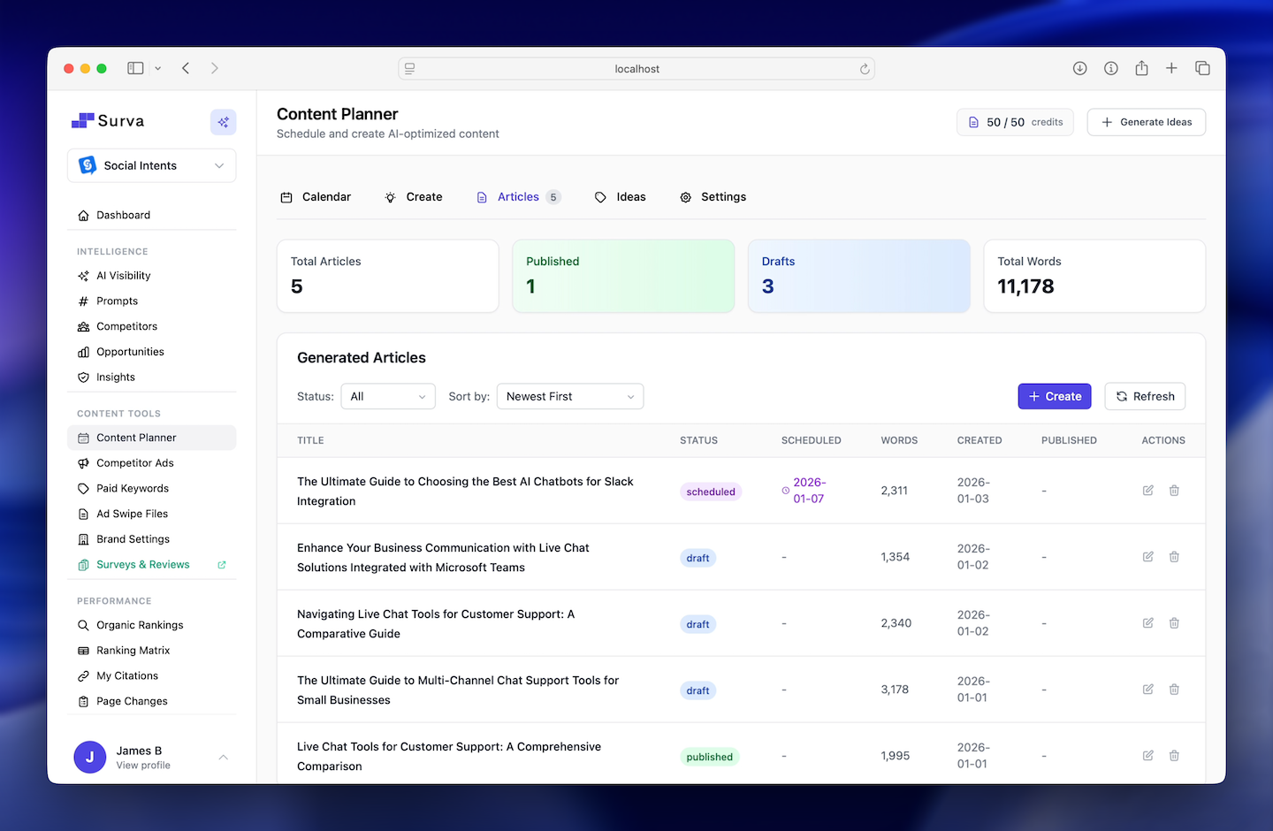Click the edit pencil icon on the Slack article
The height and width of the screenshot is (831, 1273).
pos(1147,491)
